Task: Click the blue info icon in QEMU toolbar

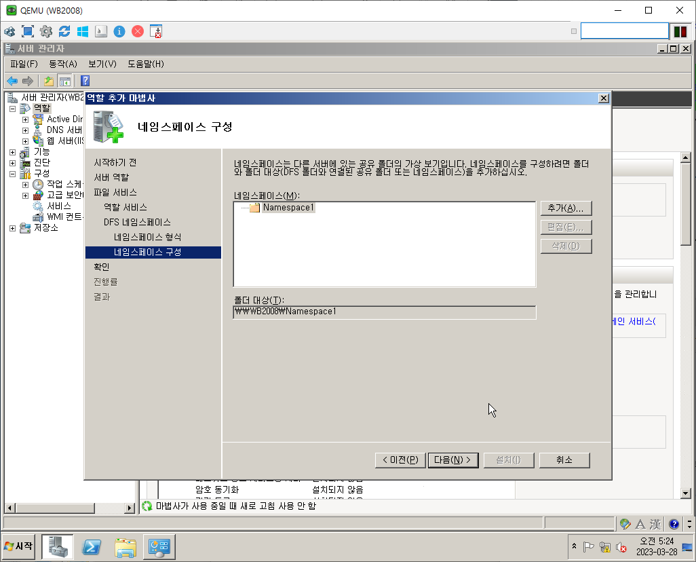Action: (x=119, y=31)
